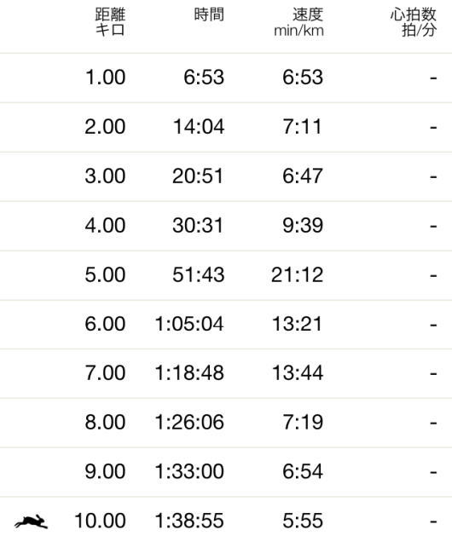The height and width of the screenshot is (536, 452).
Task: Click the 1:26:06 elapsed time
Action: click(x=189, y=422)
